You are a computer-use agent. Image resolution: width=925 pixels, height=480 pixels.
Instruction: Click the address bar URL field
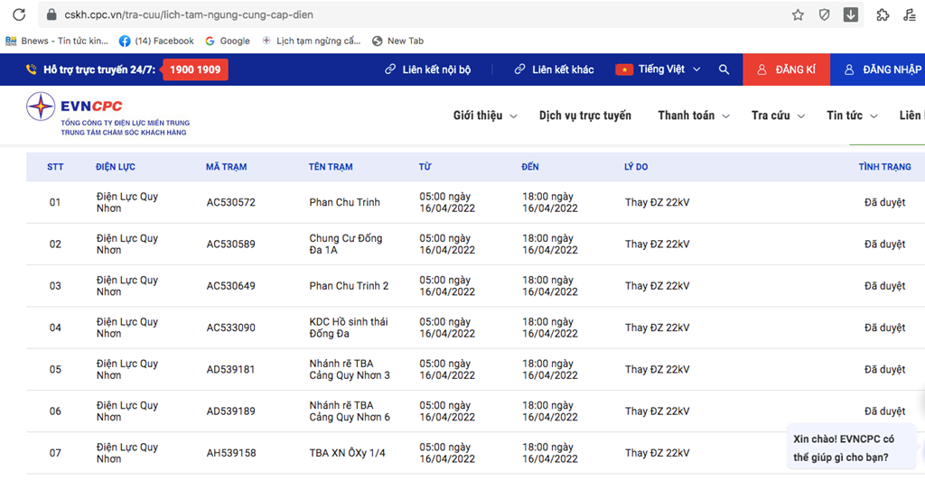point(413,14)
